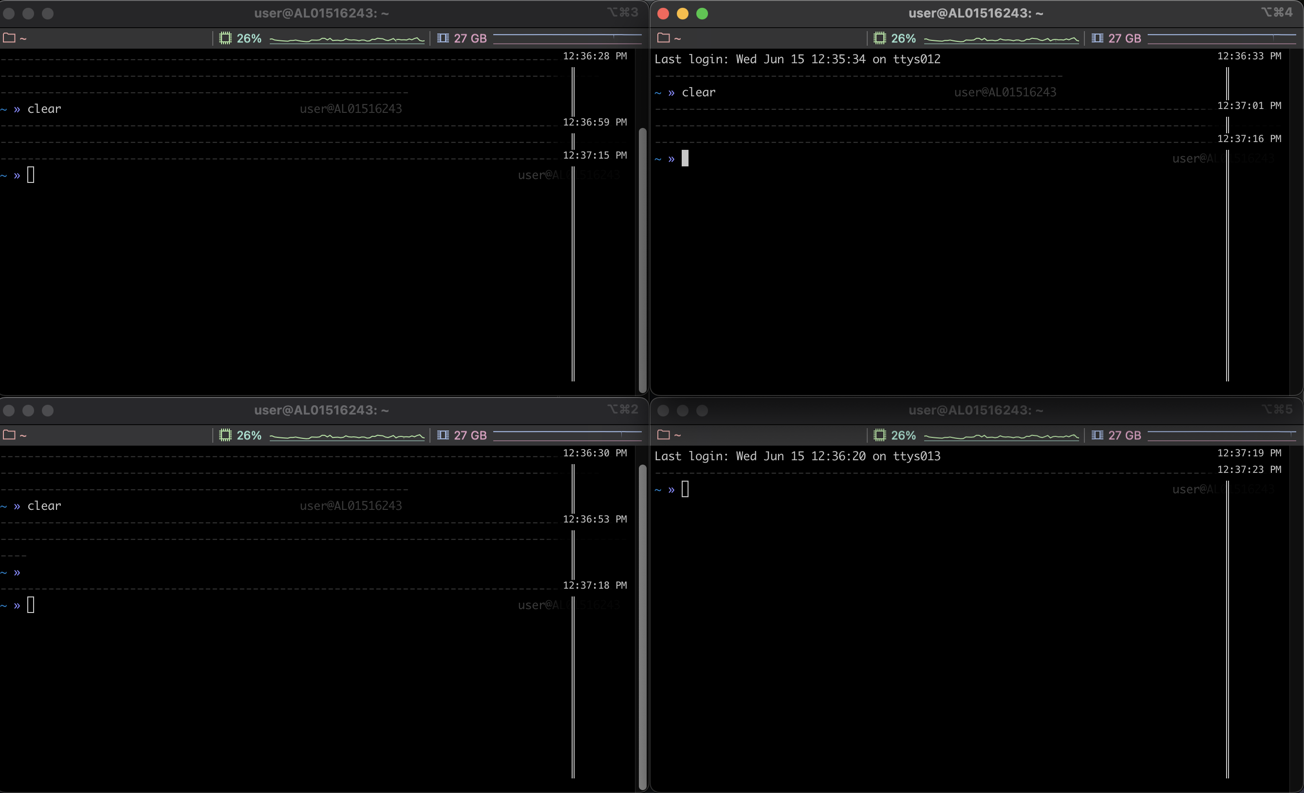The width and height of the screenshot is (1304, 793).
Task: Click the title bar of the ⌥⌘5 terminal window
Action: pos(975,410)
